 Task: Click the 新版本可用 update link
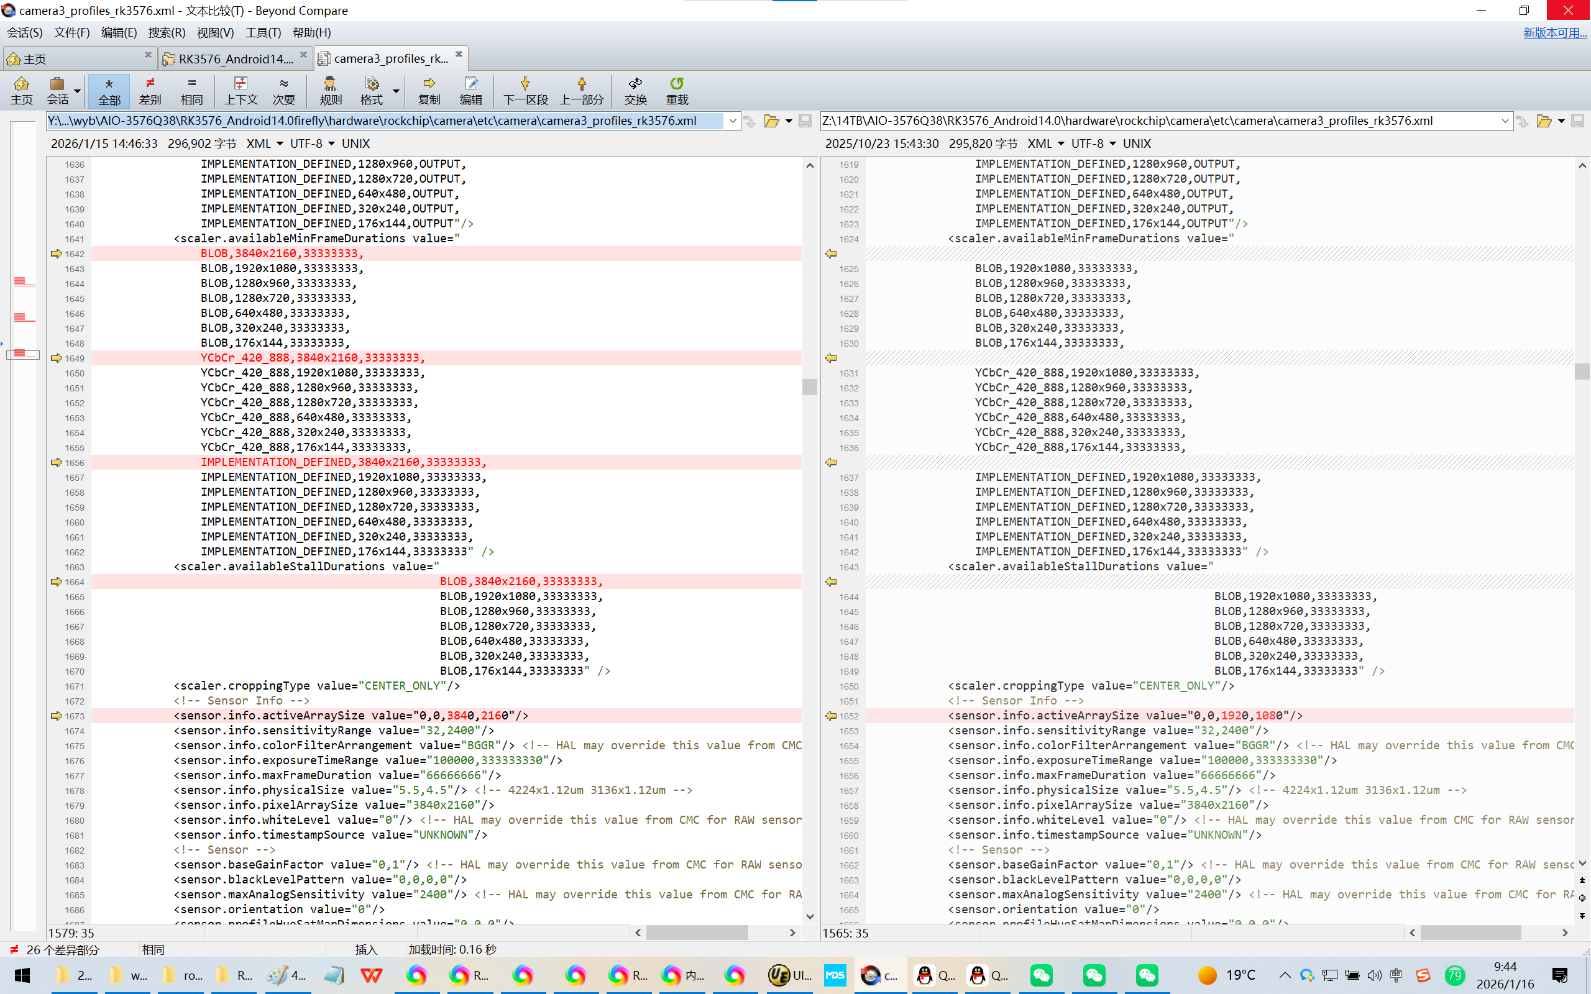point(1554,32)
